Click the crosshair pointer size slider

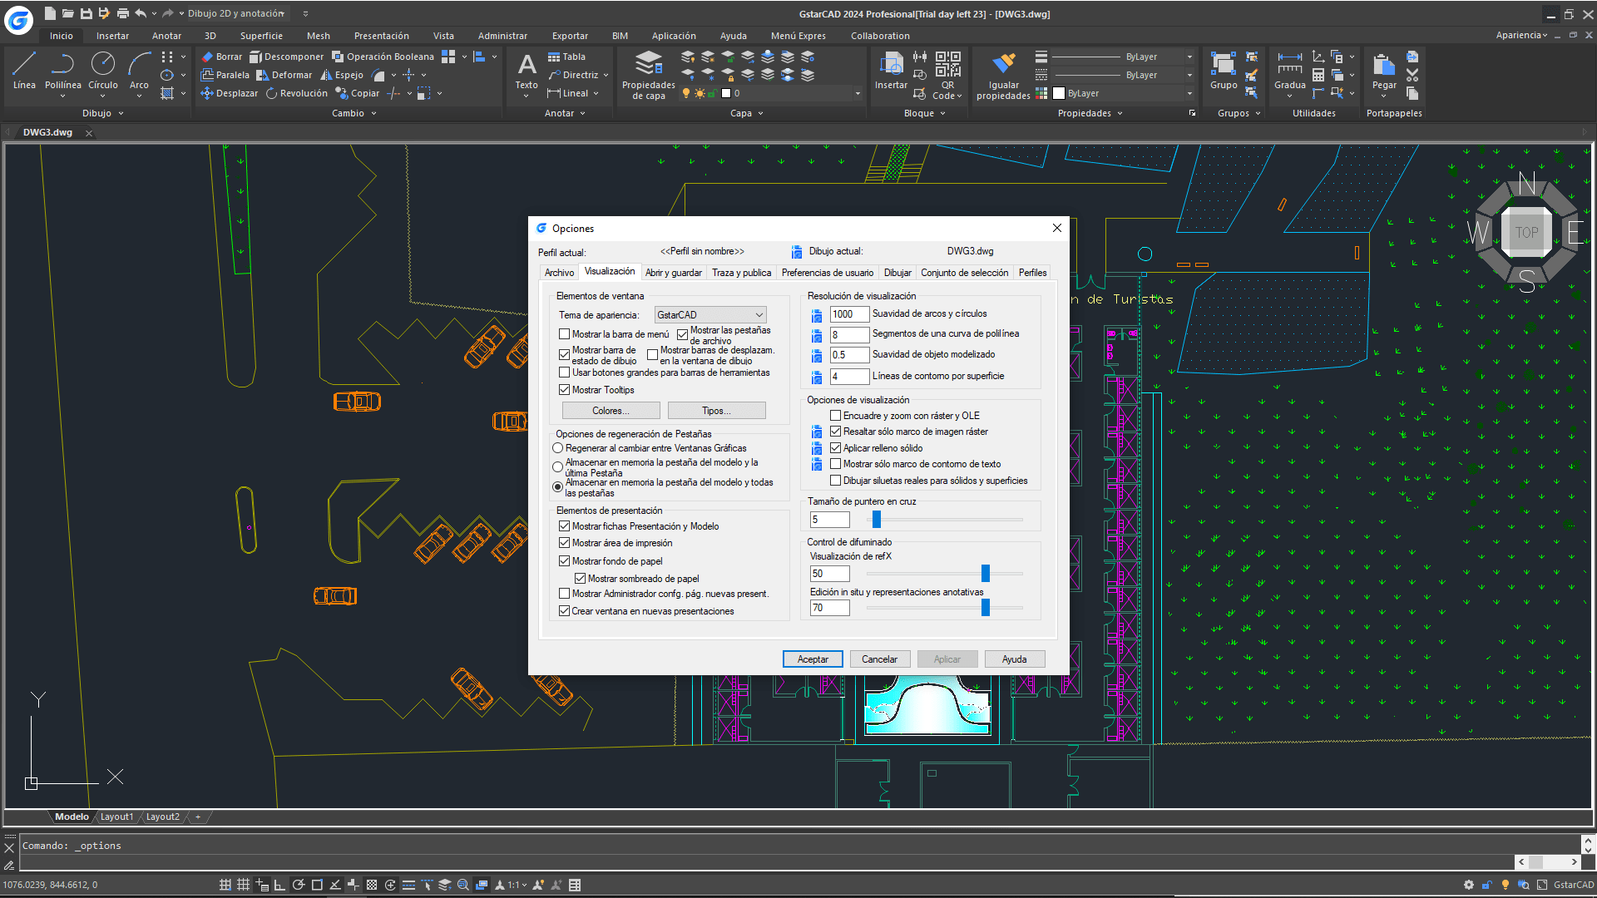(876, 520)
